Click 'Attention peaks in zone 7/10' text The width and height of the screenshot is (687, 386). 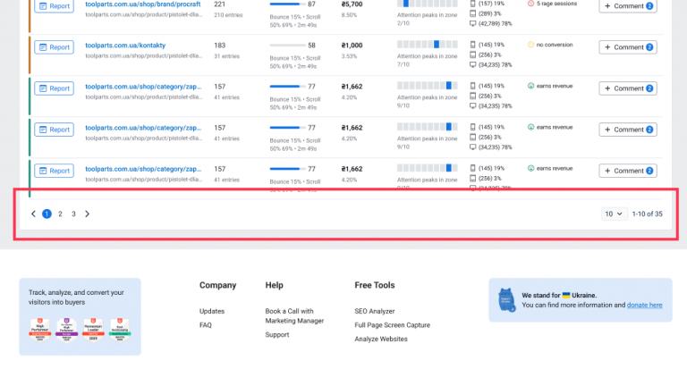click(x=428, y=60)
